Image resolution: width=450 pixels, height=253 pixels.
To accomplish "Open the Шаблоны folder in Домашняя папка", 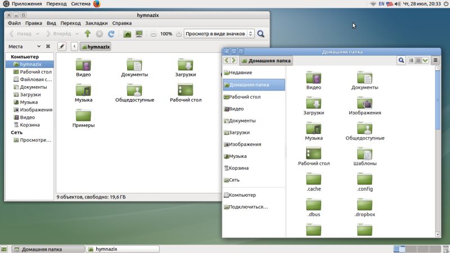I will [x=364, y=156].
